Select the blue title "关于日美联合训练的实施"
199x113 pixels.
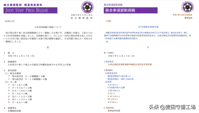pos(148,27)
